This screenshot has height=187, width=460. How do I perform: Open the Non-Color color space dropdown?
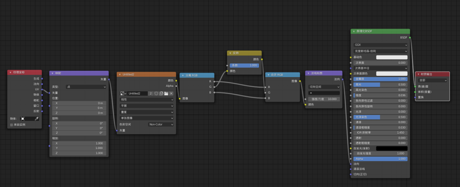click(161, 124)
